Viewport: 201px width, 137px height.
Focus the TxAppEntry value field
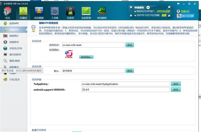[126, 84]
